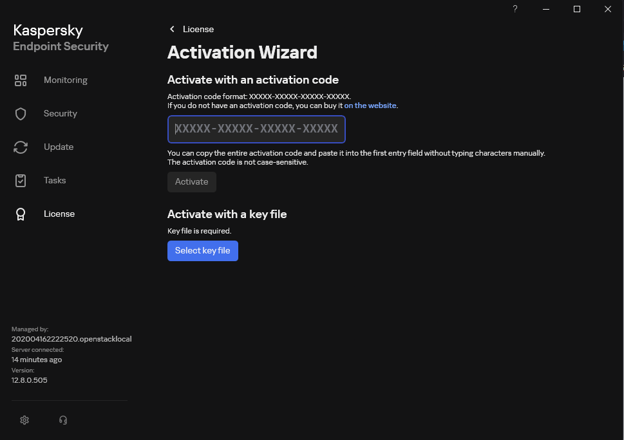
Task: Select the Security text label in sidebar
Action: (61, 113)
